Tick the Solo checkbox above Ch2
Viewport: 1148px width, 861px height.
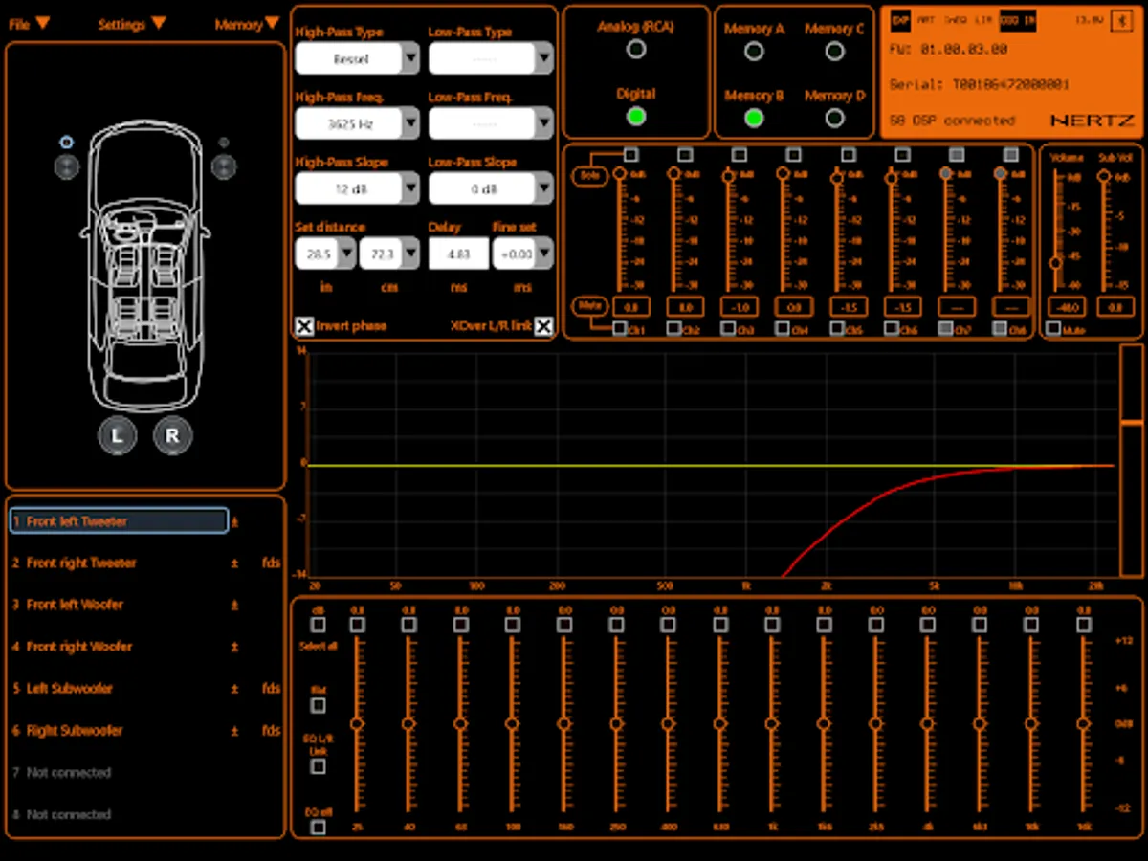click(x=685, y=154)
